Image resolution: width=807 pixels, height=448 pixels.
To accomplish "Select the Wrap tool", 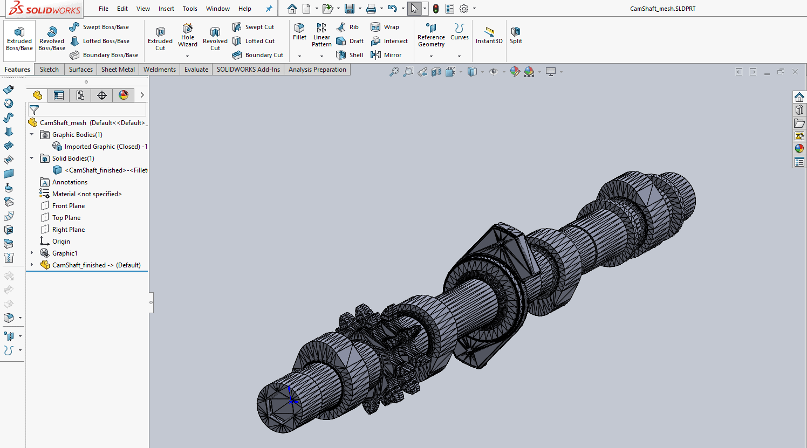I will tap(385, 27).
